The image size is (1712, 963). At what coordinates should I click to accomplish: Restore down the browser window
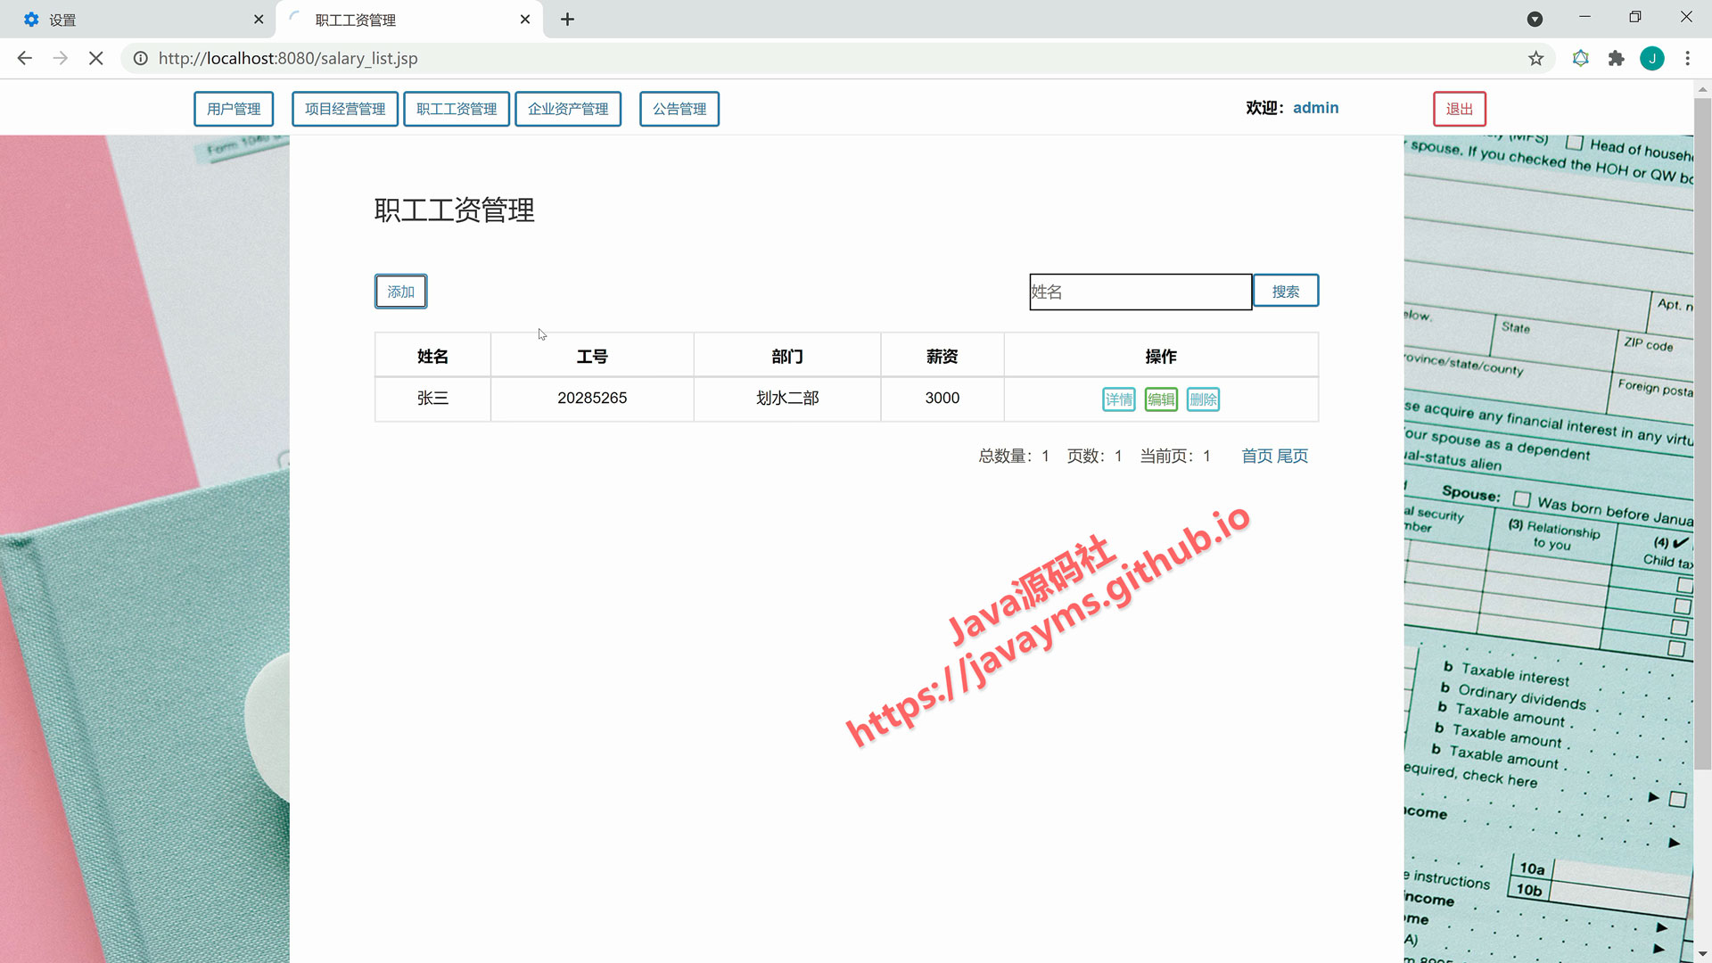[1635, 17]
